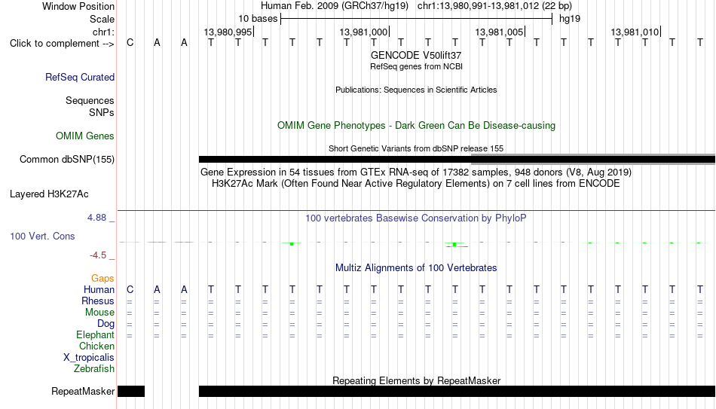Click the 4.88 PhyloP upper scale value
716x409 pixels.
click(x=96, y=218)
